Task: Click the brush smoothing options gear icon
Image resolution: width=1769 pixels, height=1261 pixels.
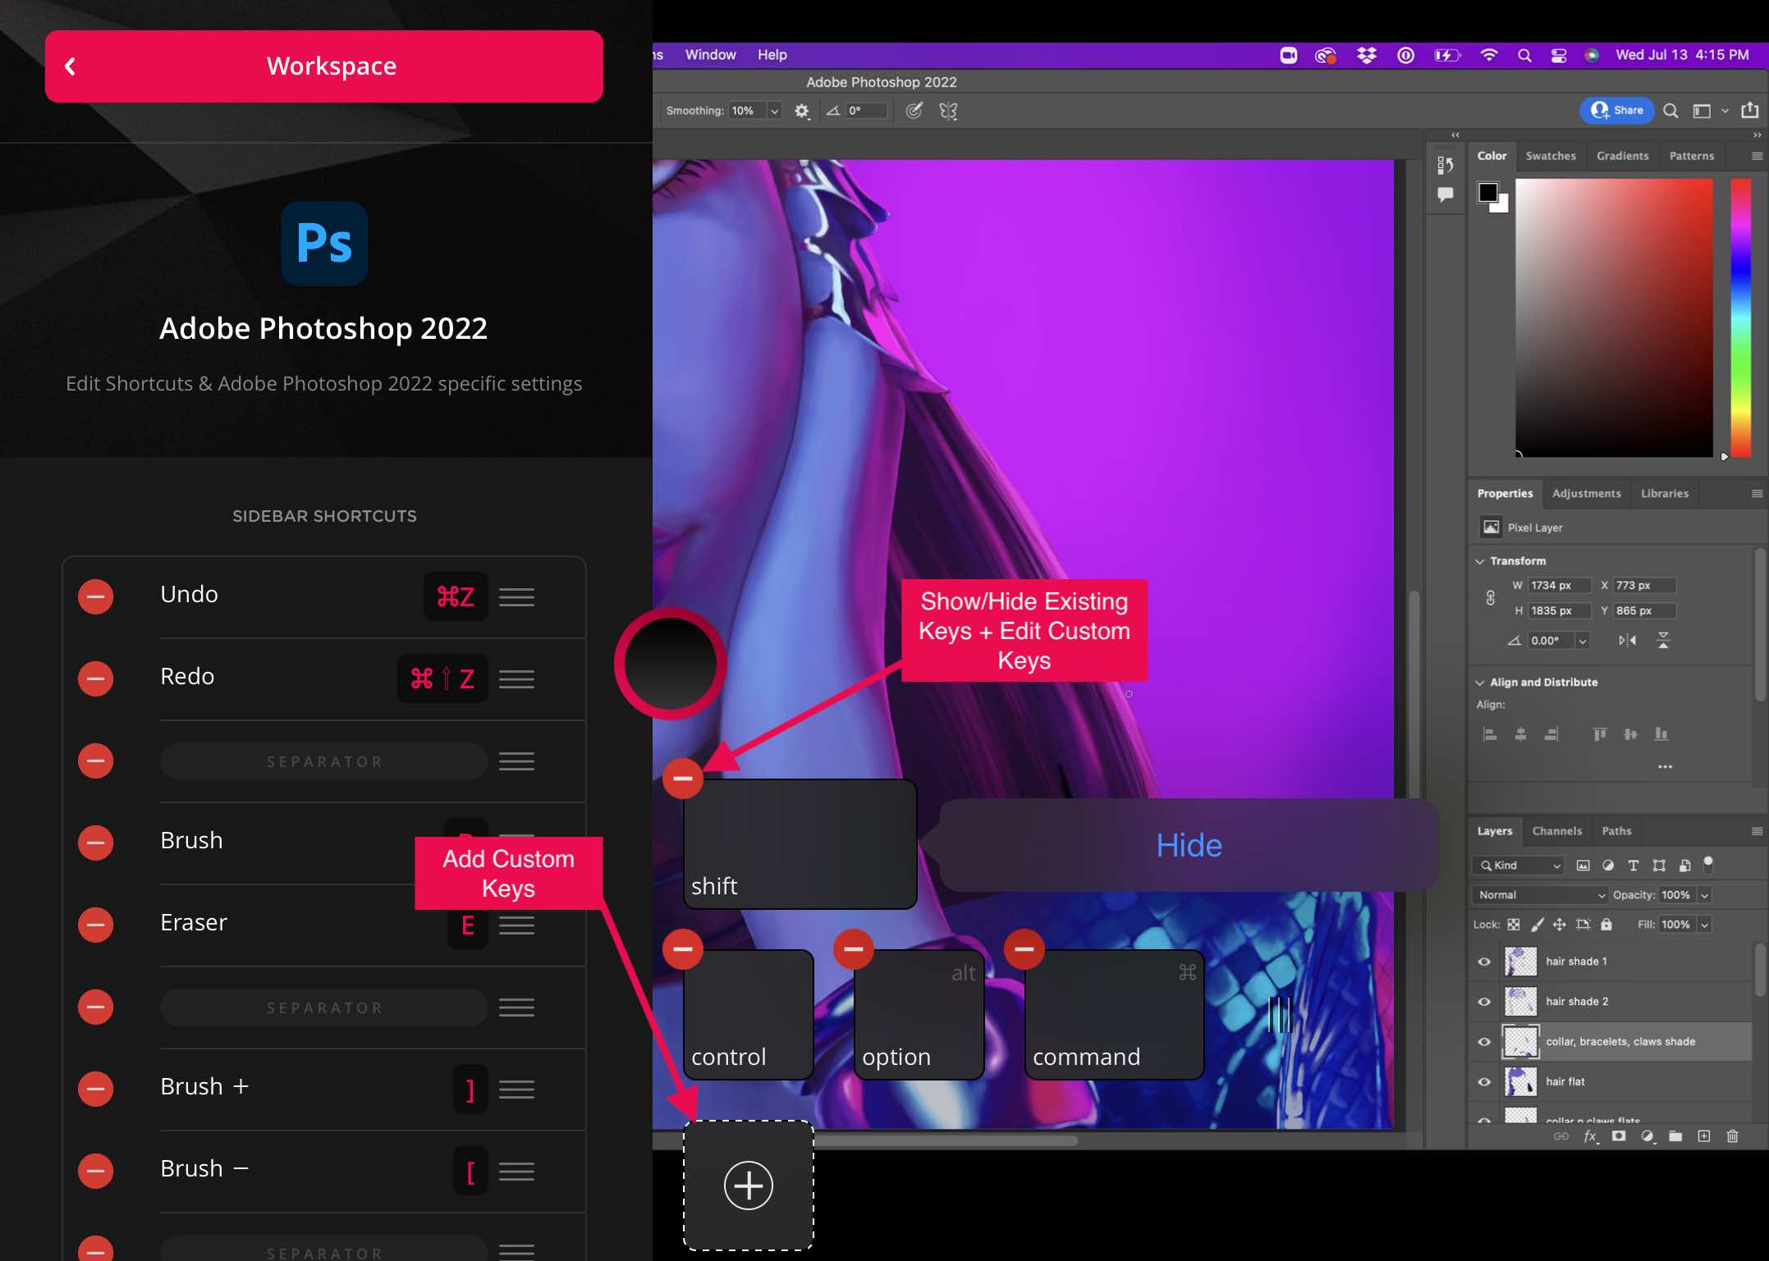Action: pos(802,111)
